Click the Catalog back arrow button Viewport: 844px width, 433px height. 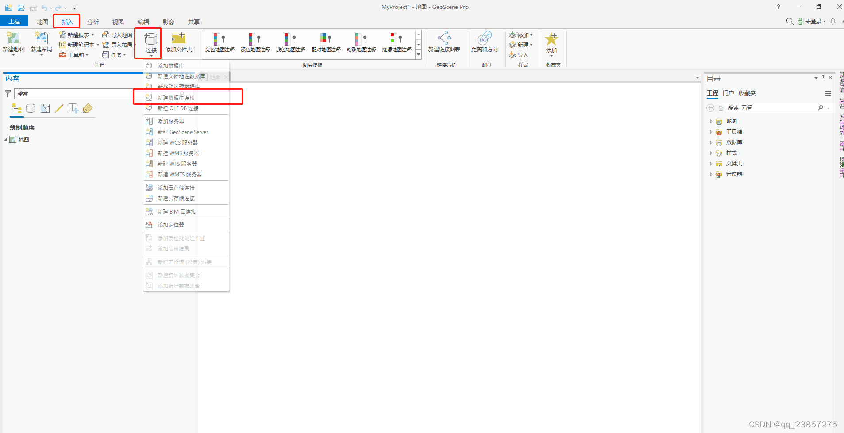(x=710, y=108)
